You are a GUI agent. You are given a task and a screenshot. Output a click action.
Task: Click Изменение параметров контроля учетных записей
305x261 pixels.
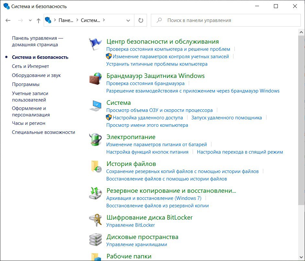(171, 56)
